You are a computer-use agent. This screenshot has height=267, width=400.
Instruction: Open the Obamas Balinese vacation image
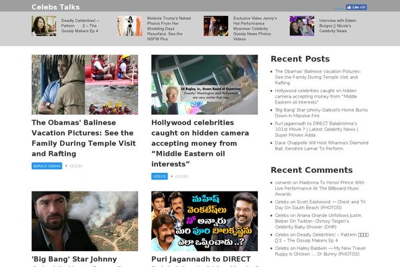[85, 85]
